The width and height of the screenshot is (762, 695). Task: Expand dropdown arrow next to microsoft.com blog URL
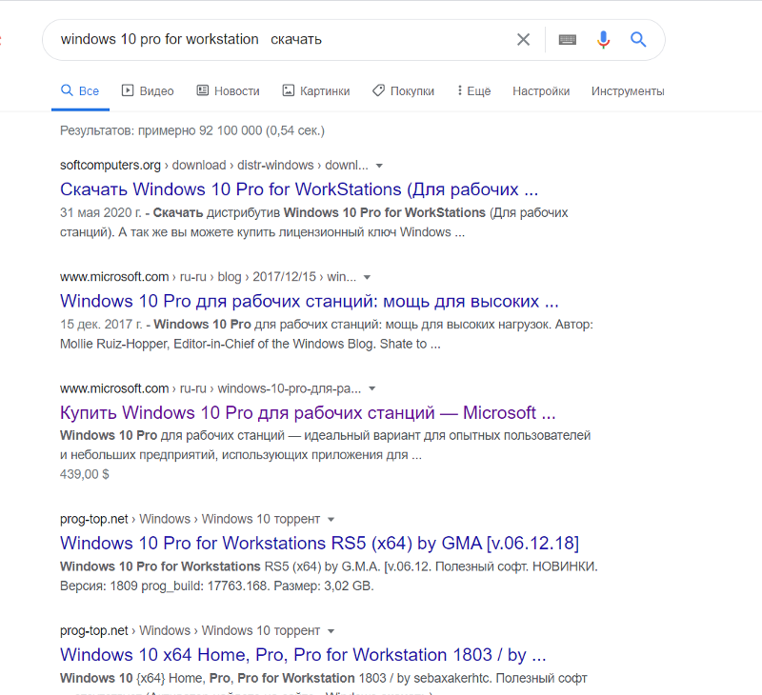click(x=367, y=278)
